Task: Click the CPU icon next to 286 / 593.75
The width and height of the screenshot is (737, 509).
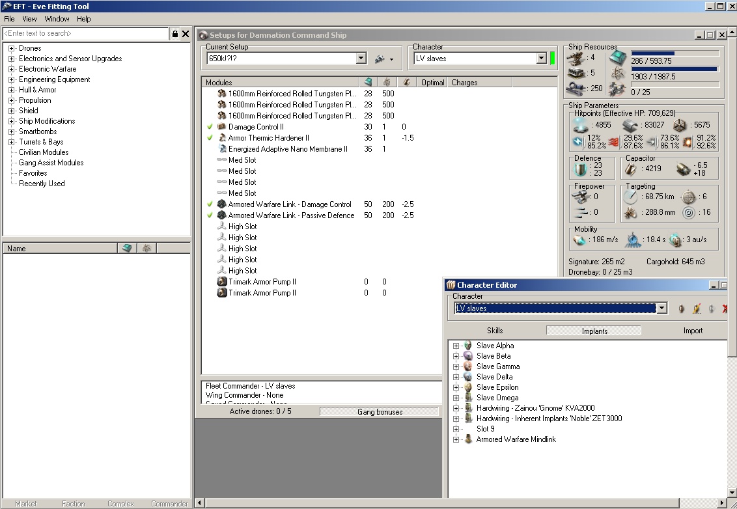Action: pyautogui.click(x=618, y=58)
